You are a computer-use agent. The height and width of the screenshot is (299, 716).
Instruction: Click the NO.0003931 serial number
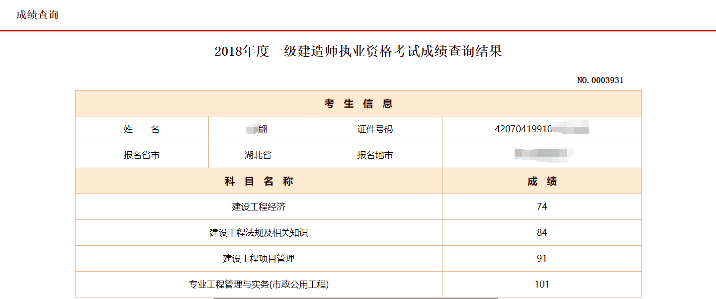(600, 80)
